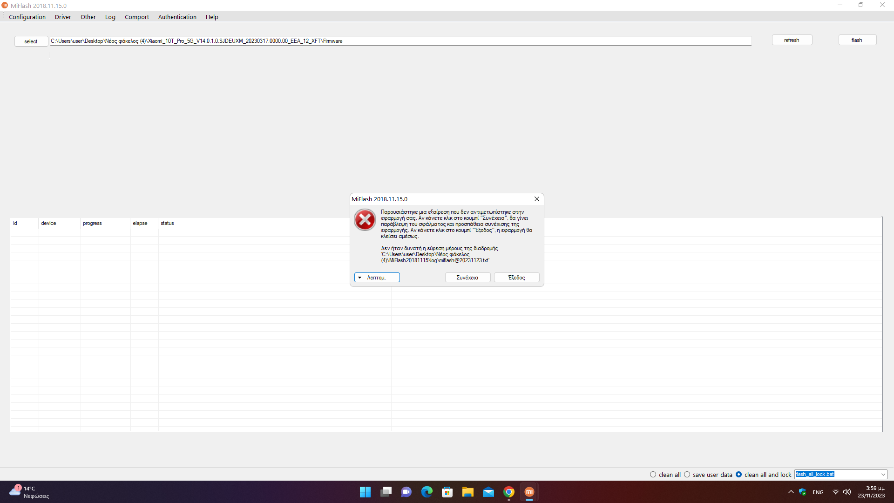Select the 'clean all' radio option
Image resolution: width=894 pixels, height=503 pixels.
653,475
